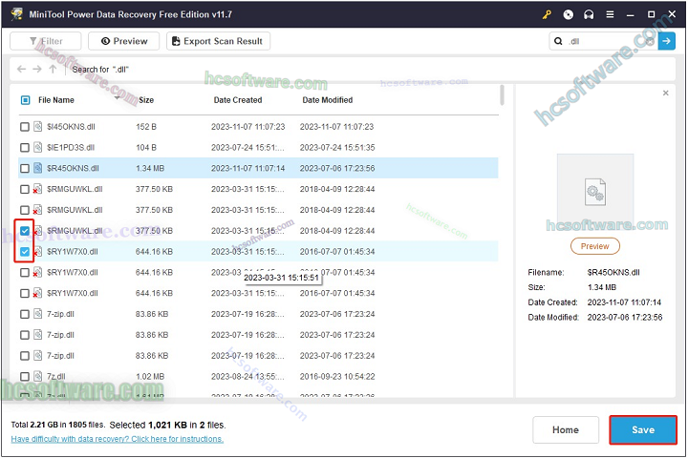Viewport: 688px width, 458px height.
Task: Click the Save button
Action: [643, 430]
